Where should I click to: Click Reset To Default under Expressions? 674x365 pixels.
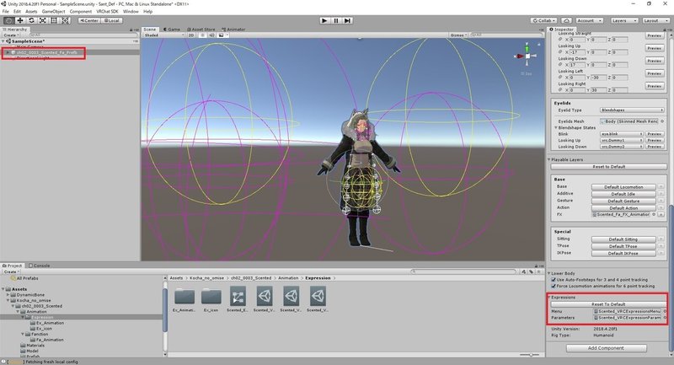tap(608, 304)
